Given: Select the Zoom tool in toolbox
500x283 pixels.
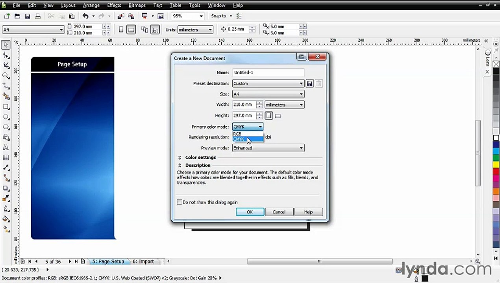Looking at the screenshot, I should (6, 76).
